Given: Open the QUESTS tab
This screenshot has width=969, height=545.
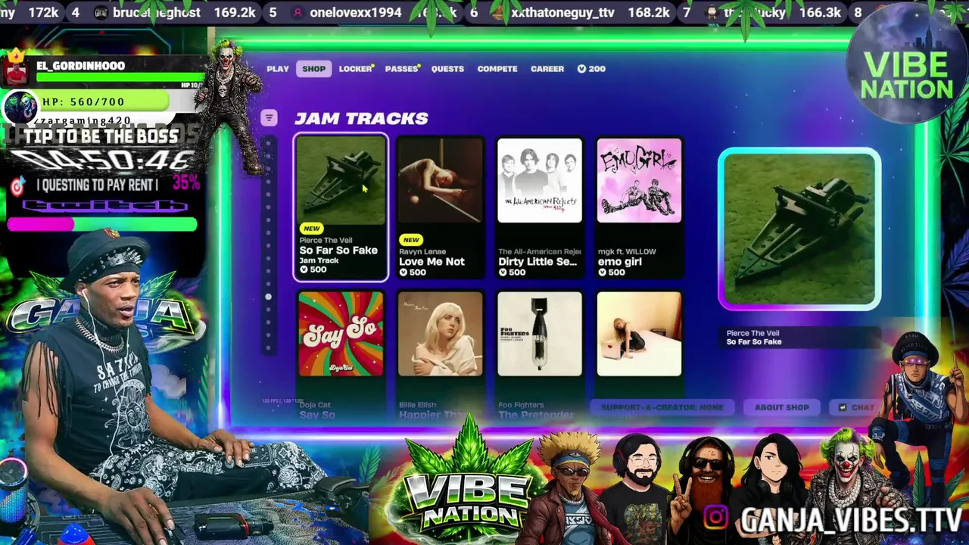Looking at the screenshot, I should click(x=447, y=69).
